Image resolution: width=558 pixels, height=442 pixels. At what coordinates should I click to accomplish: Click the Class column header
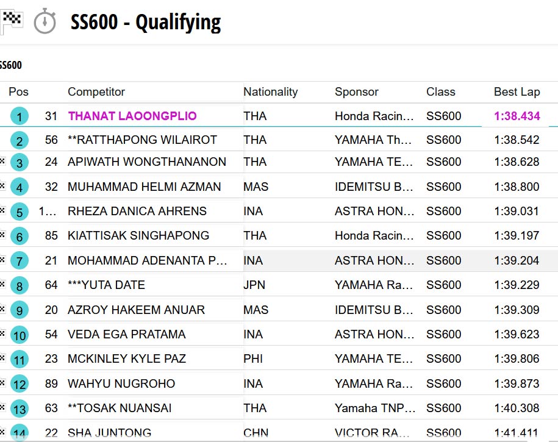[440, 92]
